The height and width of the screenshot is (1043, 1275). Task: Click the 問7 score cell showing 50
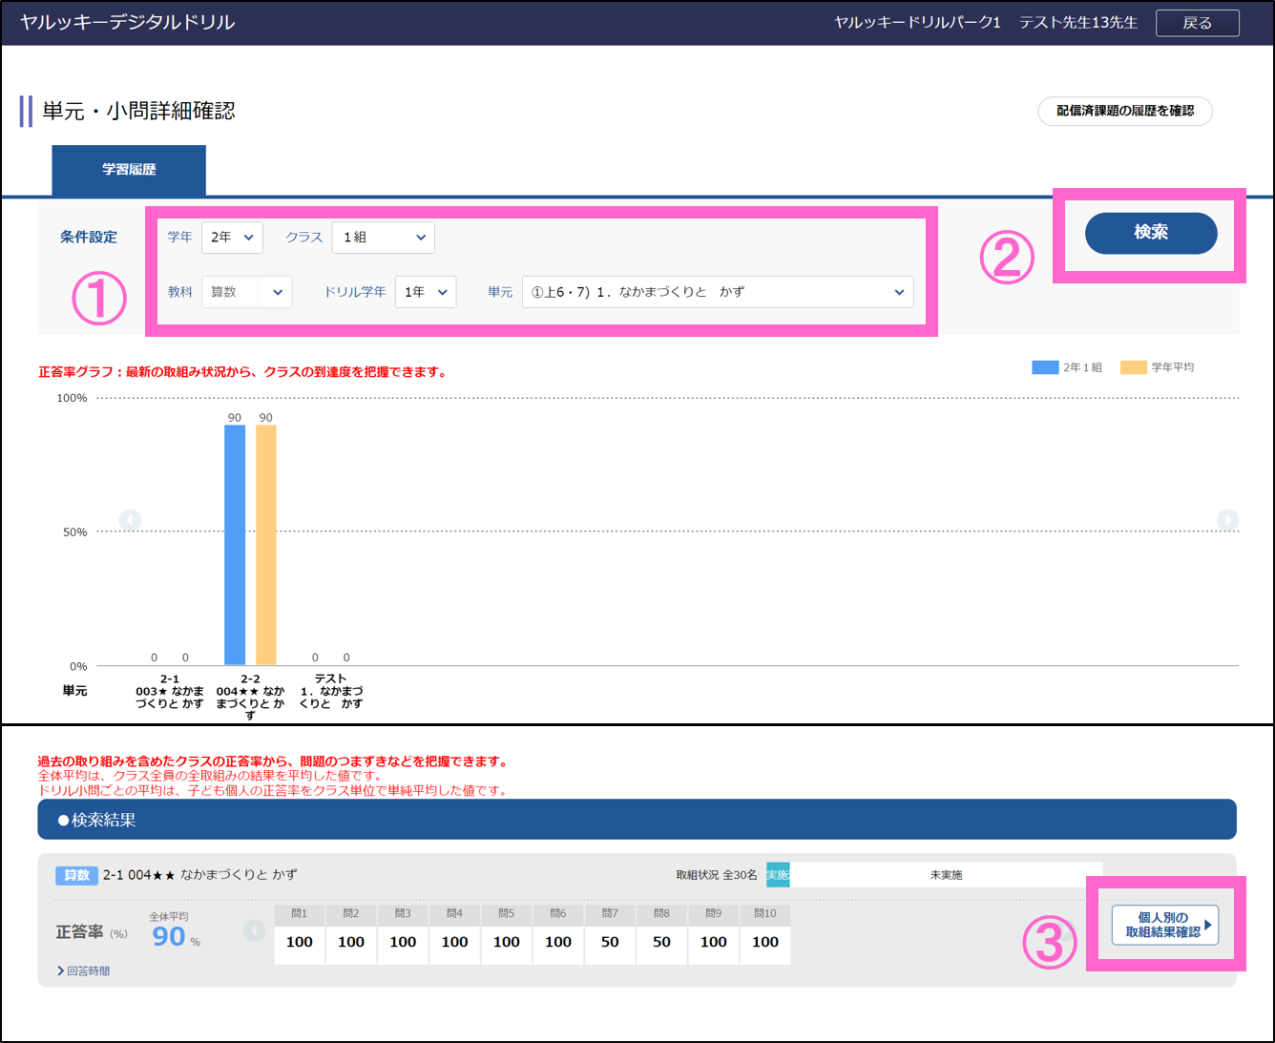610,942
